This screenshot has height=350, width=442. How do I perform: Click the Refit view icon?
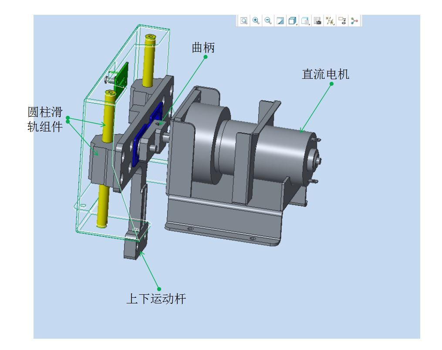244,20
